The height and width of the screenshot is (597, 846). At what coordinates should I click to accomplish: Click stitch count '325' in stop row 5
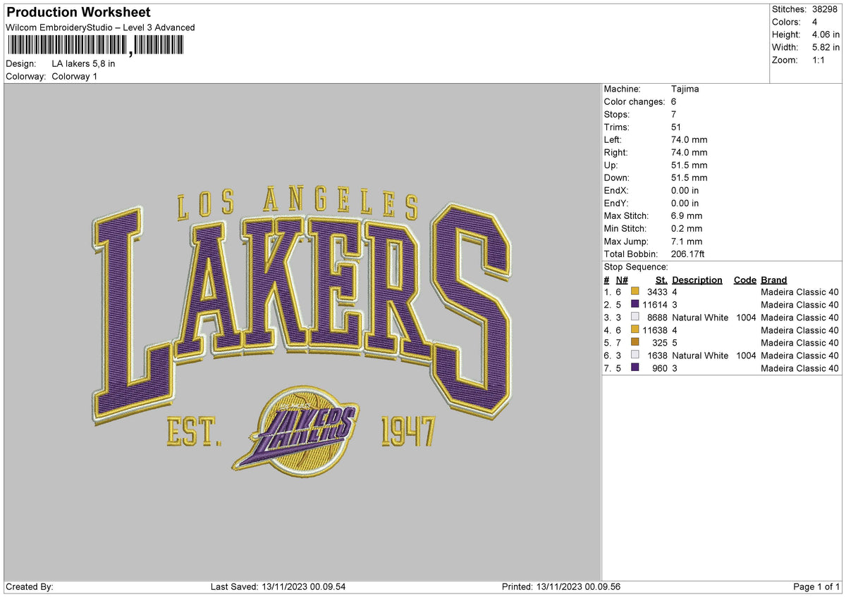click(x=660, y=343)
